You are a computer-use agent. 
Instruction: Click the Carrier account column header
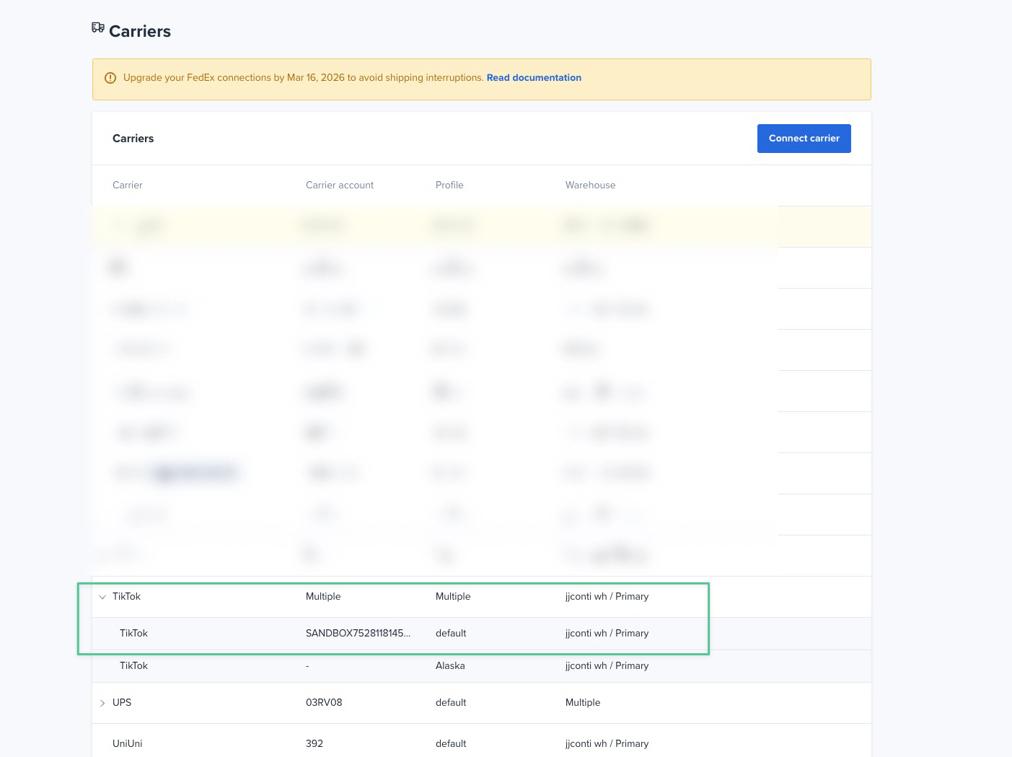point(340,185)
